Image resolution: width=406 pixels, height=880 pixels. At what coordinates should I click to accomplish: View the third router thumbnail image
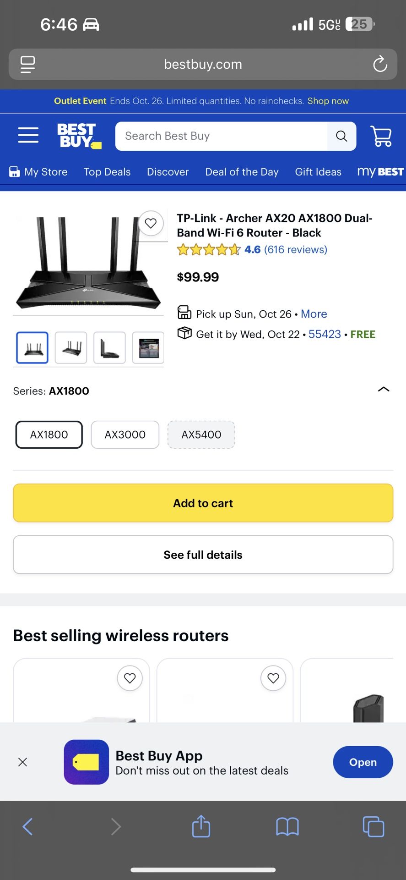click(x=109, y=348)
